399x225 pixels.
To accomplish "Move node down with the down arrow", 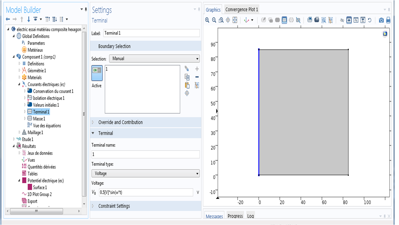I will [x=29, y=19].
